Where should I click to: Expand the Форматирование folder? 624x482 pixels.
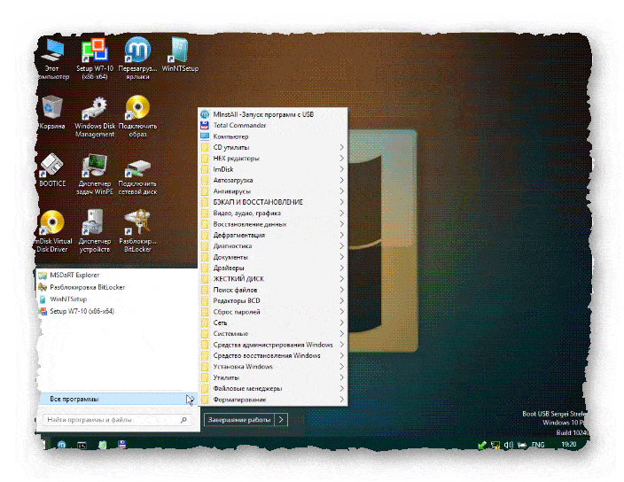click(273, 400)
